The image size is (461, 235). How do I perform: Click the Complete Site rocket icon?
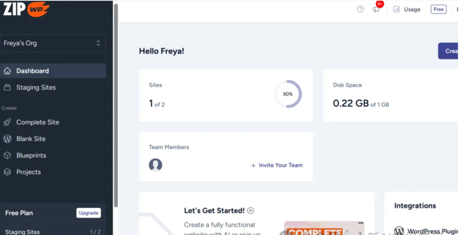click(7, 122)
